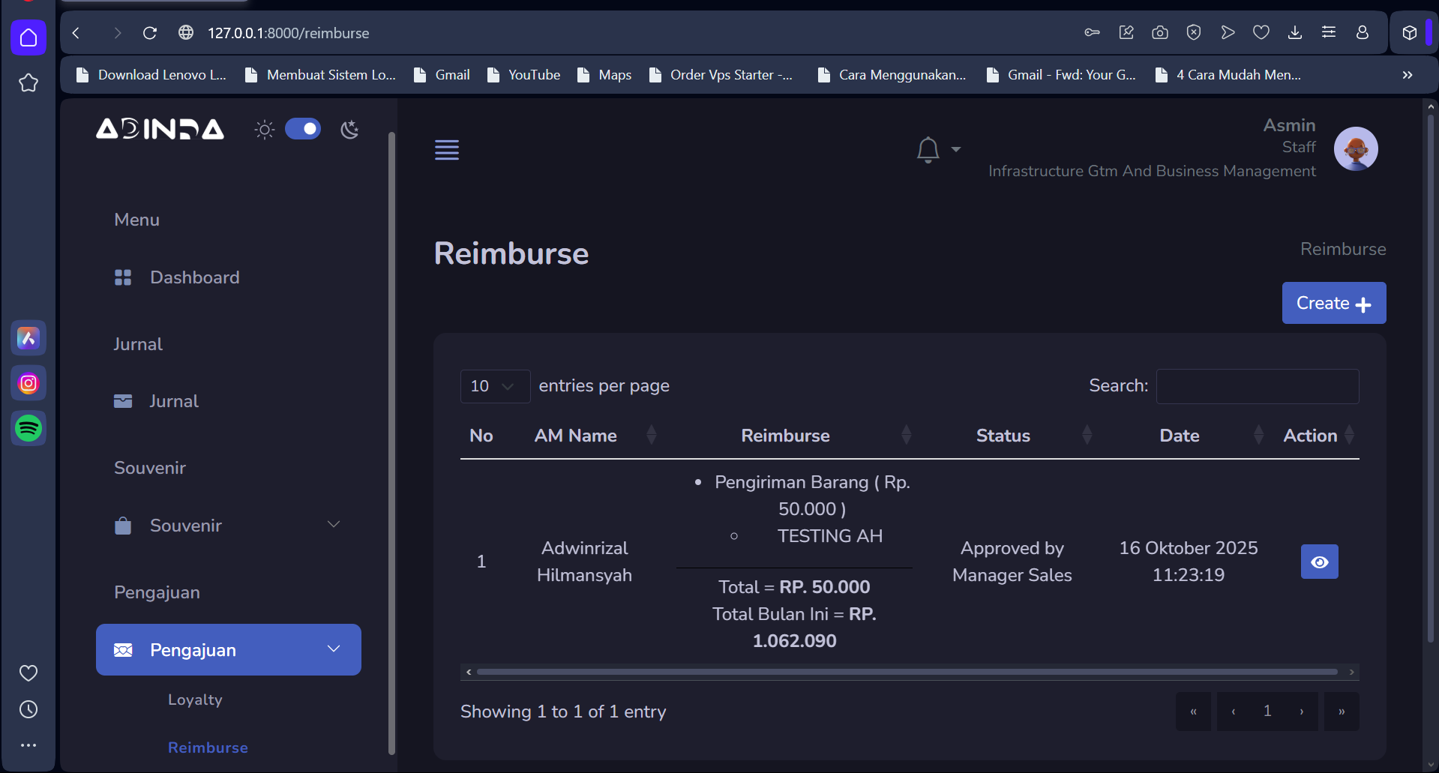The image size is (1439, 773).
Task: Click the Asmin user avatar
Action: point(1355,148)
